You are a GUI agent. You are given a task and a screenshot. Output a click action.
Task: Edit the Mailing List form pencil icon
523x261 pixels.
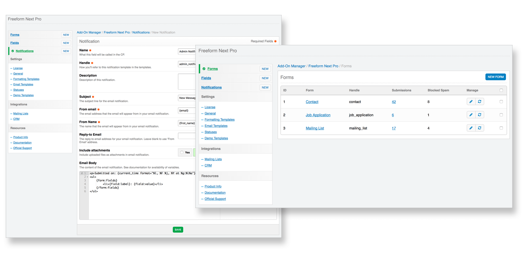pos(471,128)
